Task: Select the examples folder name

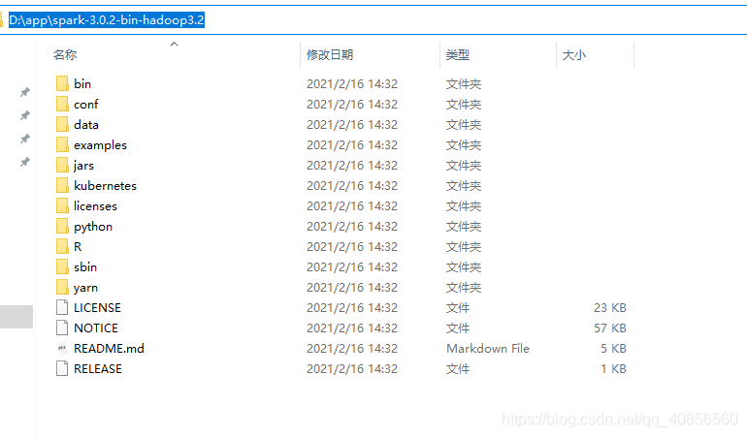Action: pos(100,145)
